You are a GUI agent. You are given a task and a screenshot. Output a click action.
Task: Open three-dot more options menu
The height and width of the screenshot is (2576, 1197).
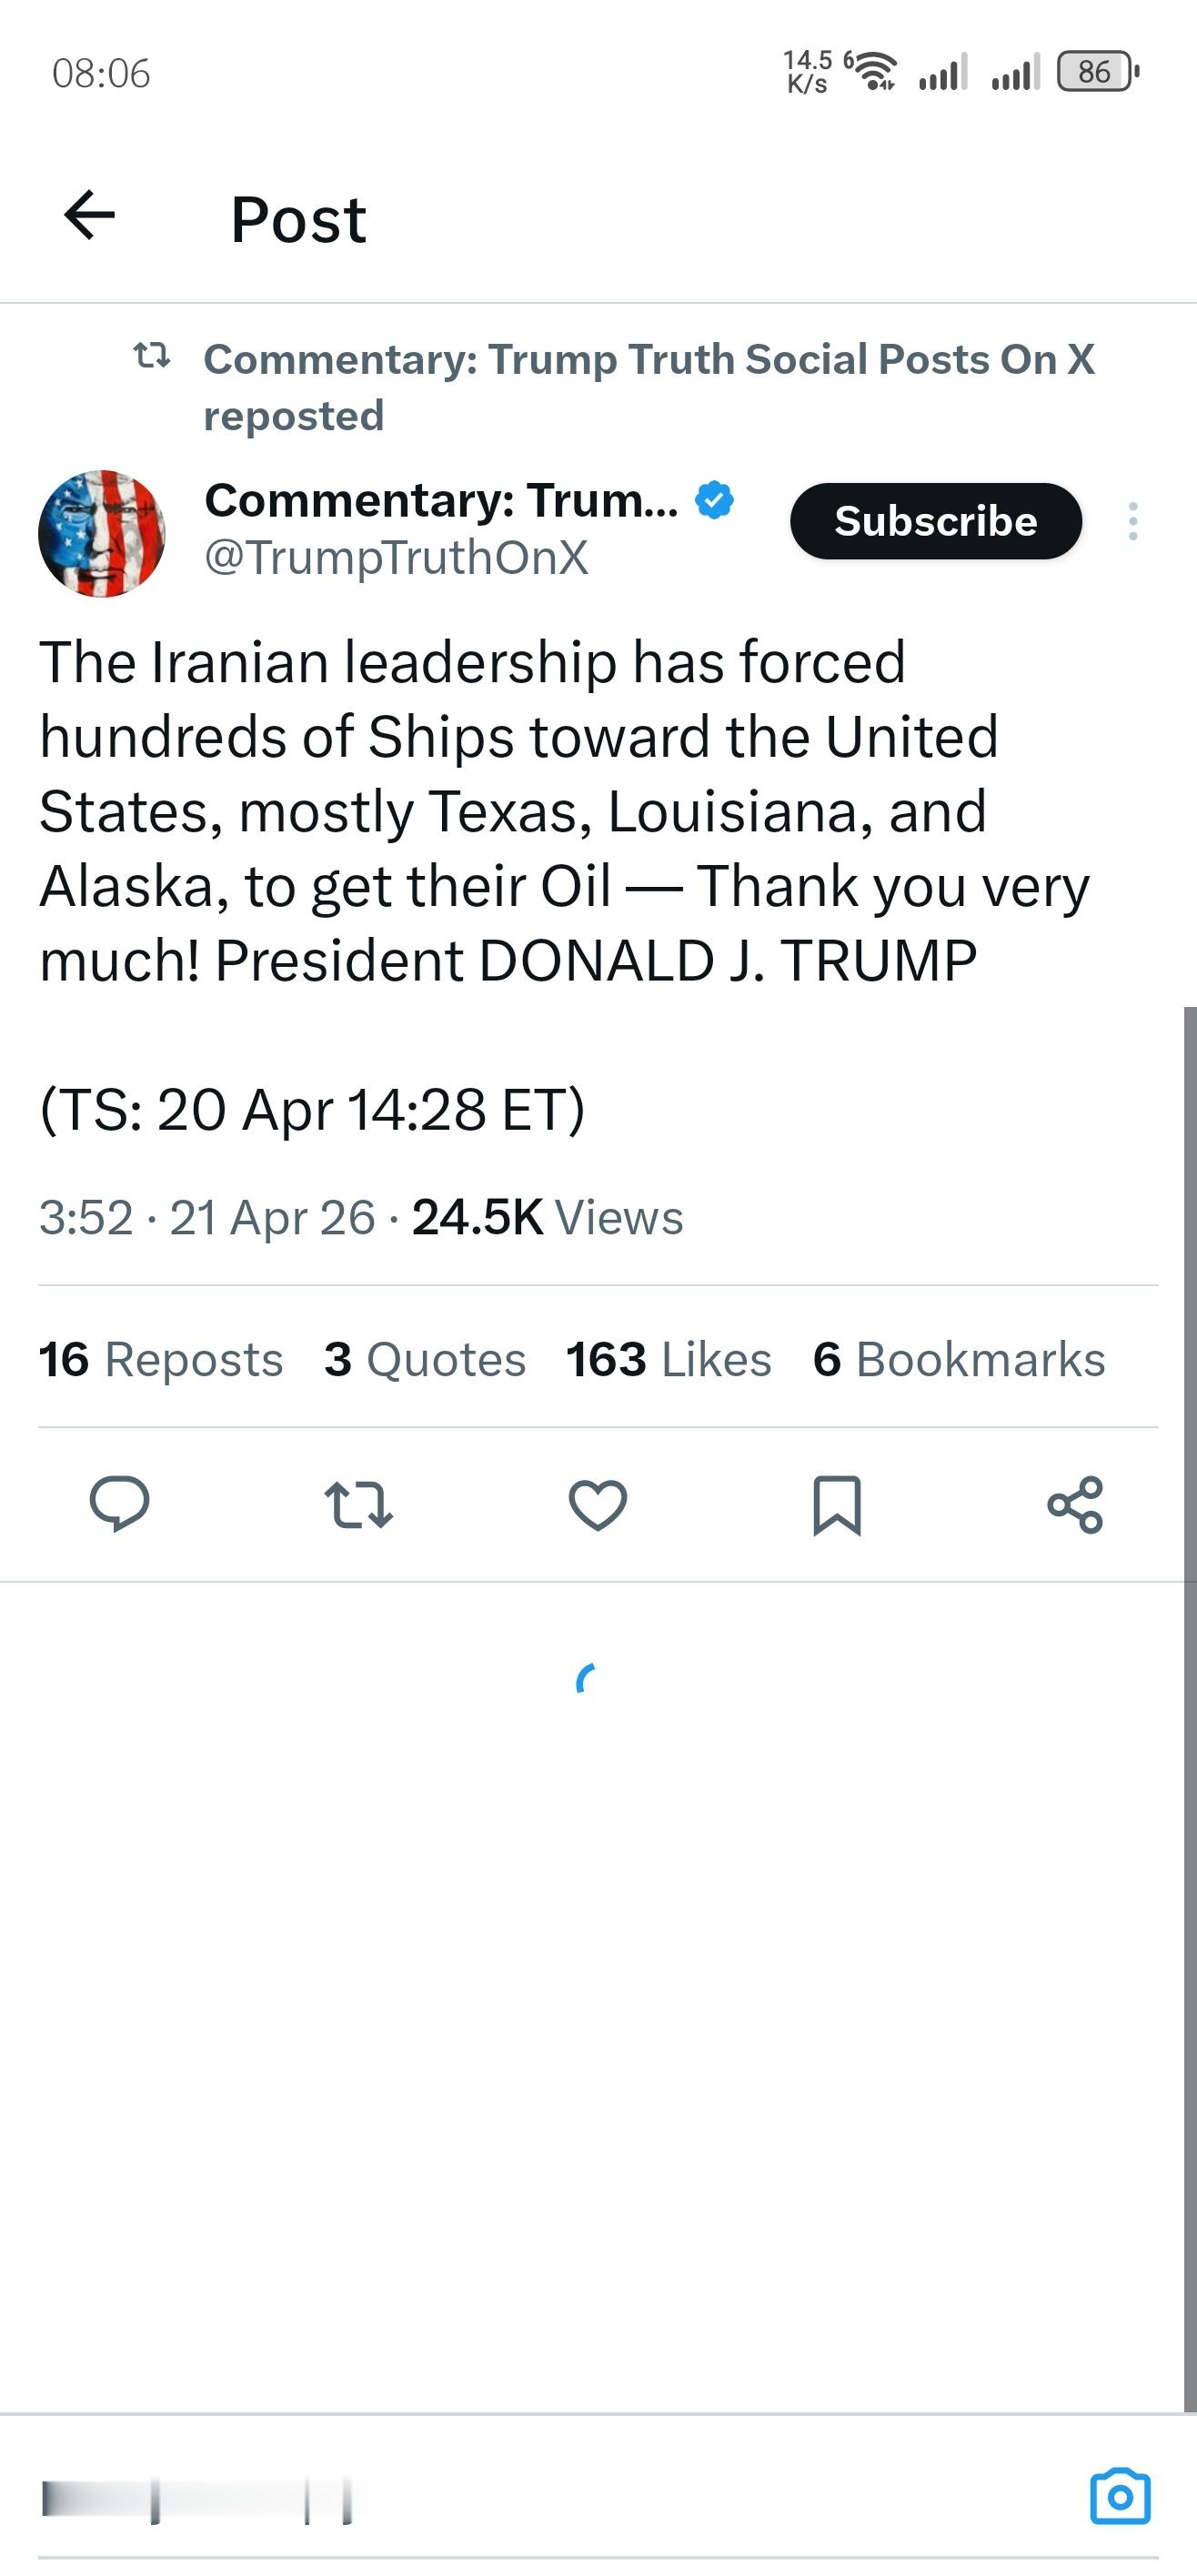[1132, 521]
